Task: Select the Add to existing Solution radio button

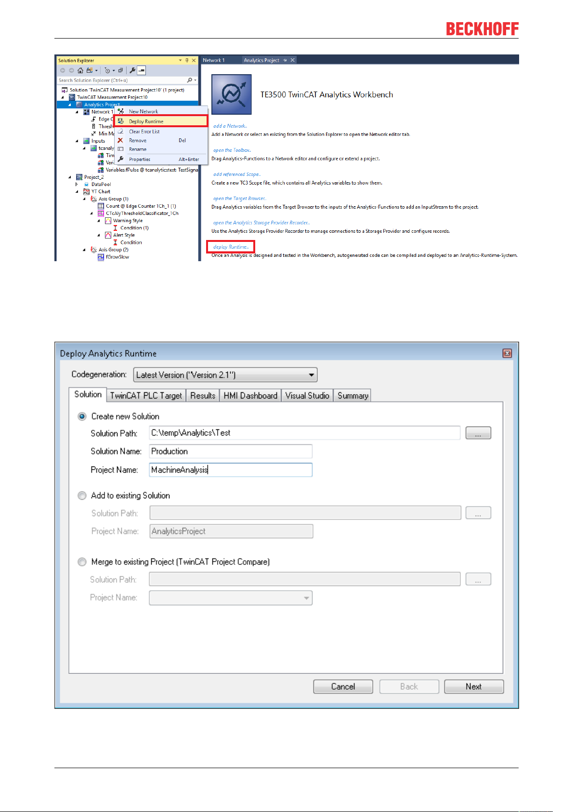Action: tap(82, 495)
